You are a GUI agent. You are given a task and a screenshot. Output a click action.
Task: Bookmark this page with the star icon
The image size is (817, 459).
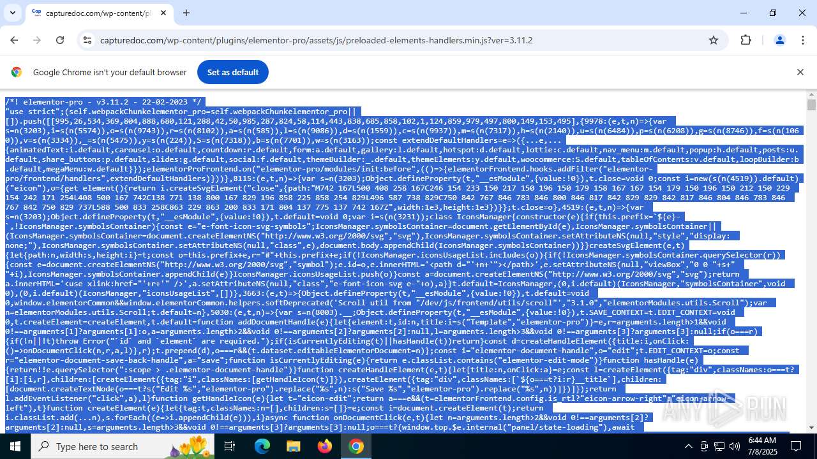[714, 40]
